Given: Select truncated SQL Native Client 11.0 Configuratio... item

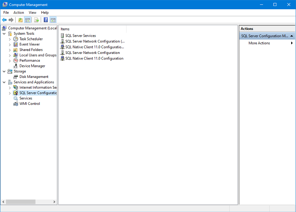Looking at the screenshot, I should 95,47.
